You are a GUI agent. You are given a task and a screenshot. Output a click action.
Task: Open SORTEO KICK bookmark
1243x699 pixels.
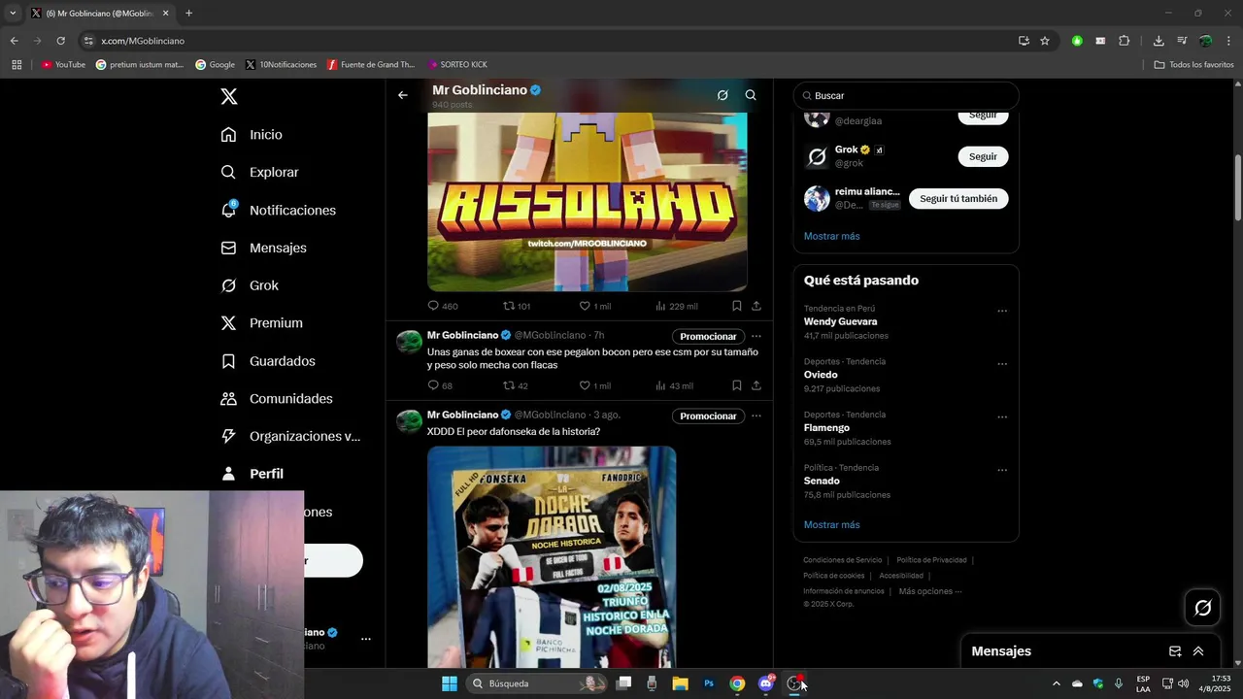[457, 65]
